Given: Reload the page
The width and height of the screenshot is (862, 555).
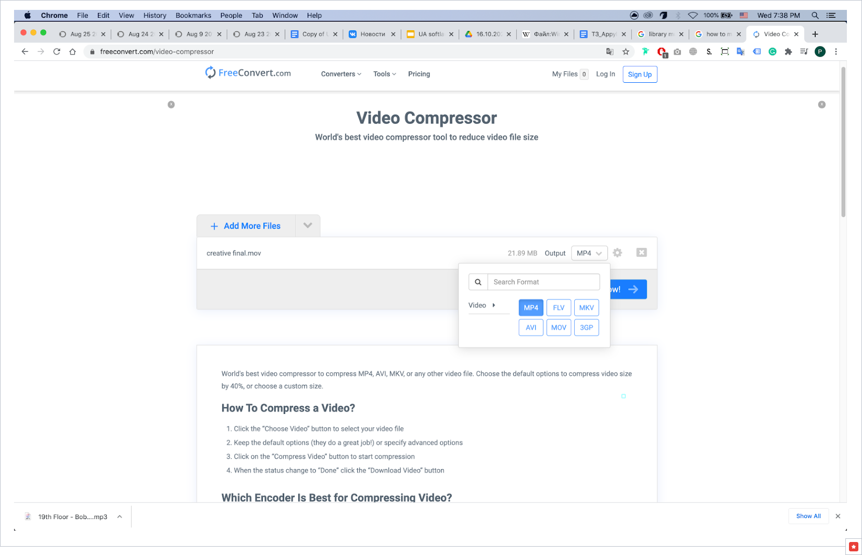Looking at the screenshot, I should [x=57, y=52].
